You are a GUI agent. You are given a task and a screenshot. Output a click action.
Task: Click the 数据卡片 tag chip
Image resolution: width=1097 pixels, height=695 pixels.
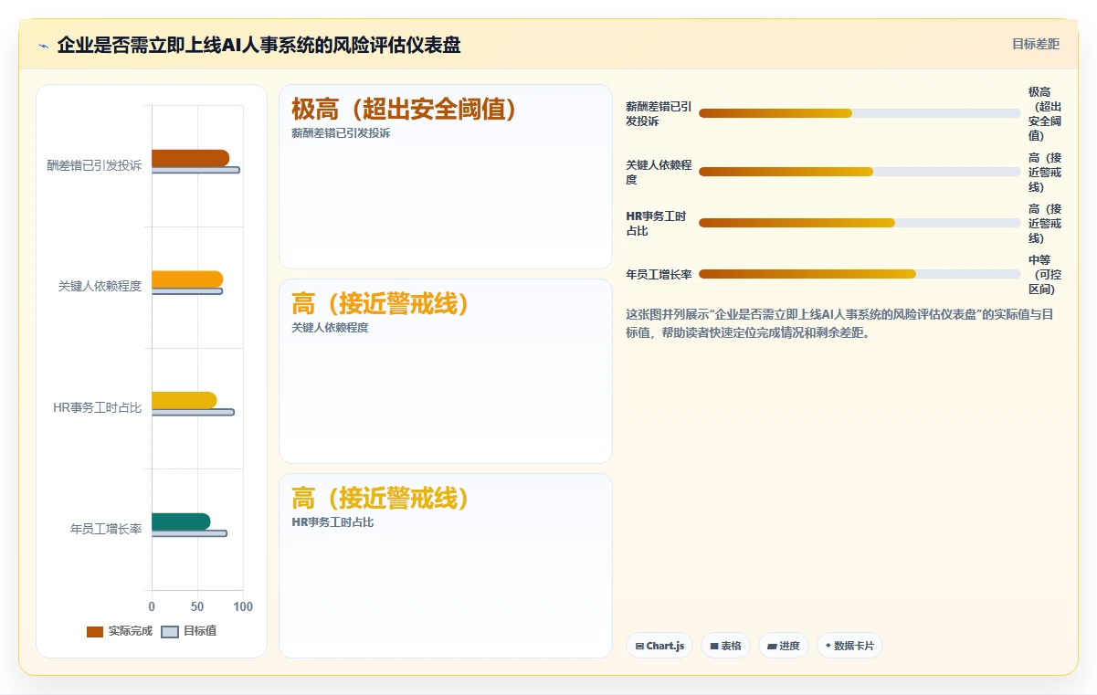(849, 646)
